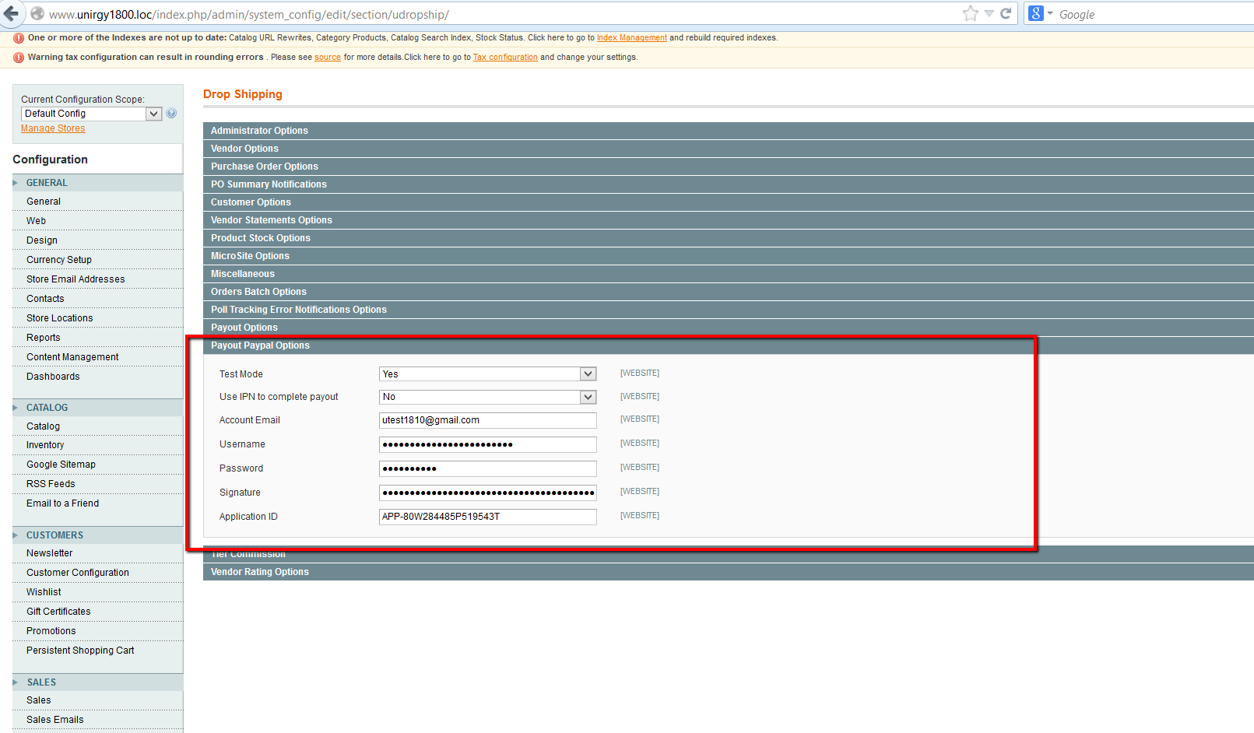Open the Design configuration tab

pyautogui.click(x=98, y=240)
